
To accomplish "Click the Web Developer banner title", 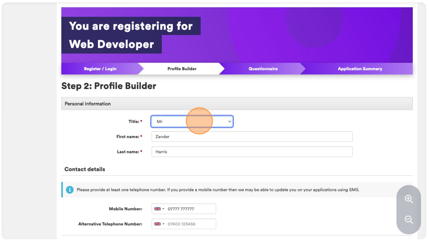I will 111,44.
